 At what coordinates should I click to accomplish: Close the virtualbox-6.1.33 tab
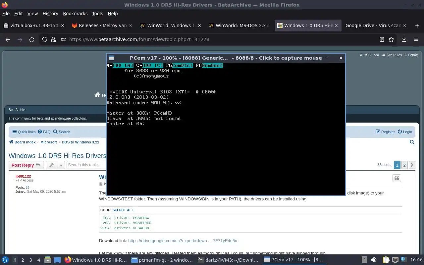point(63,26)
